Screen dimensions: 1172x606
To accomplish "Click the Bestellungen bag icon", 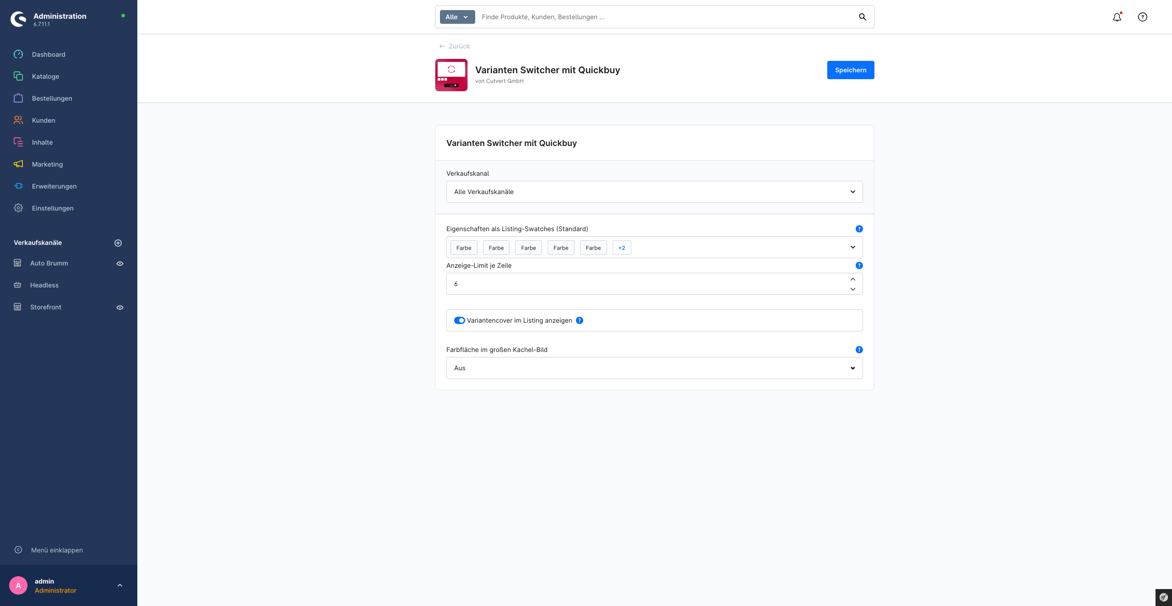I will 18,98.
